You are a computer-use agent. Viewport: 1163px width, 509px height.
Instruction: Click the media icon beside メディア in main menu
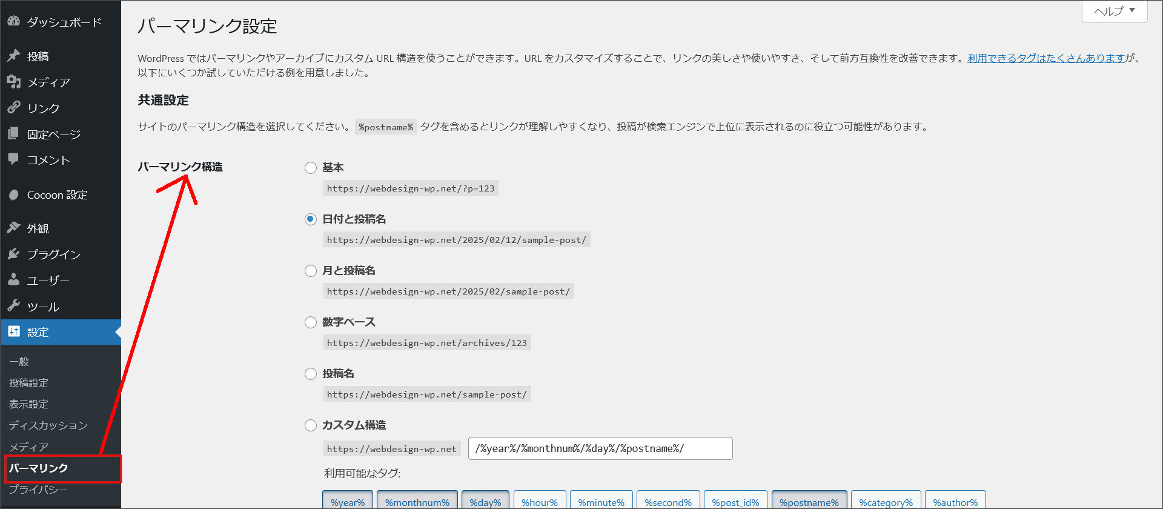point(14,82)
